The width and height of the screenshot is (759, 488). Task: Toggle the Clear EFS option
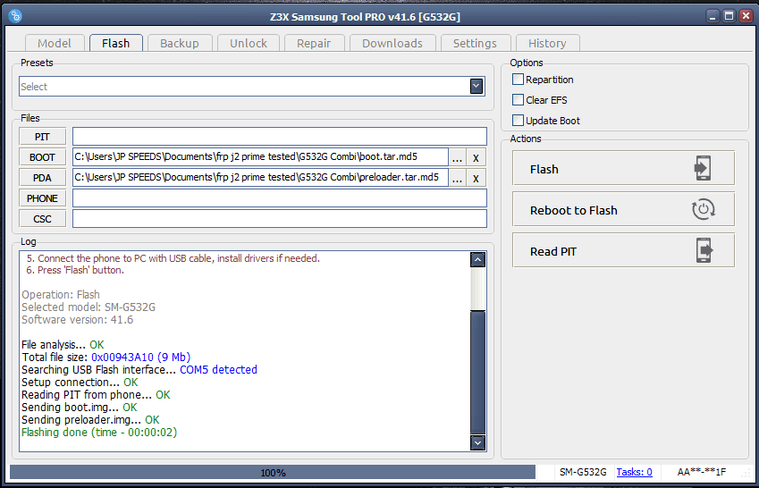(x=518, y=100)
